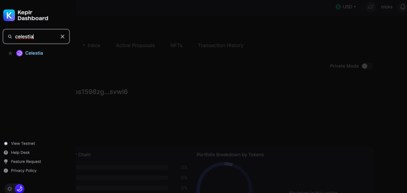
Task: Click the Feature Request lightbulb icon
Action: click(x=6, y=162)
